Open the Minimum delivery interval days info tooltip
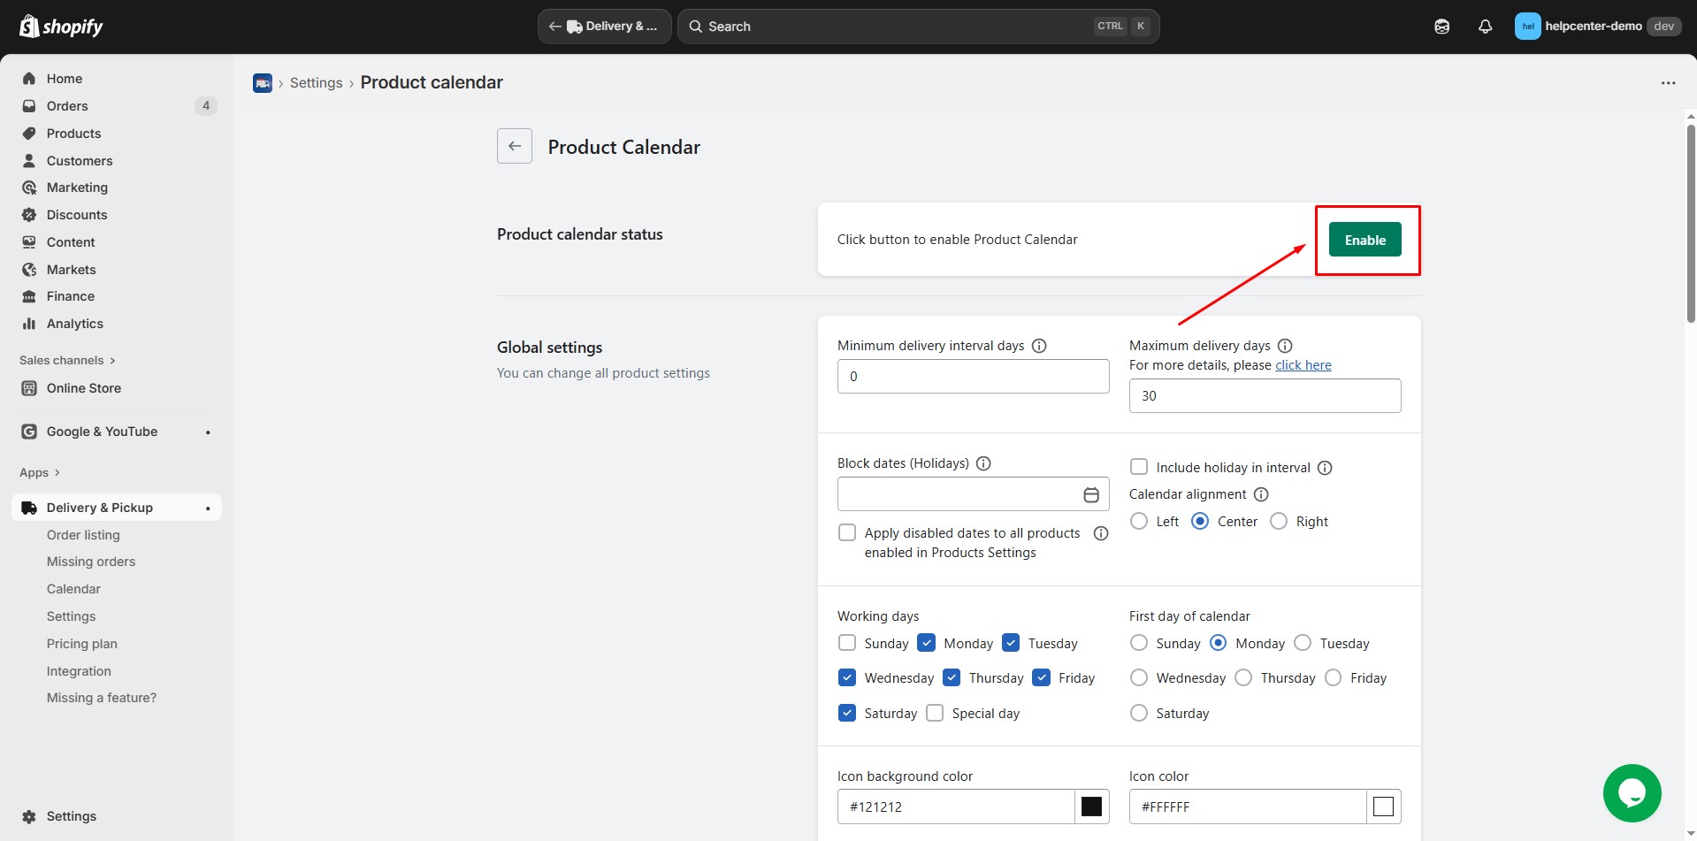The width and height of the screenshot is (1697, 841). [1039, 345]
